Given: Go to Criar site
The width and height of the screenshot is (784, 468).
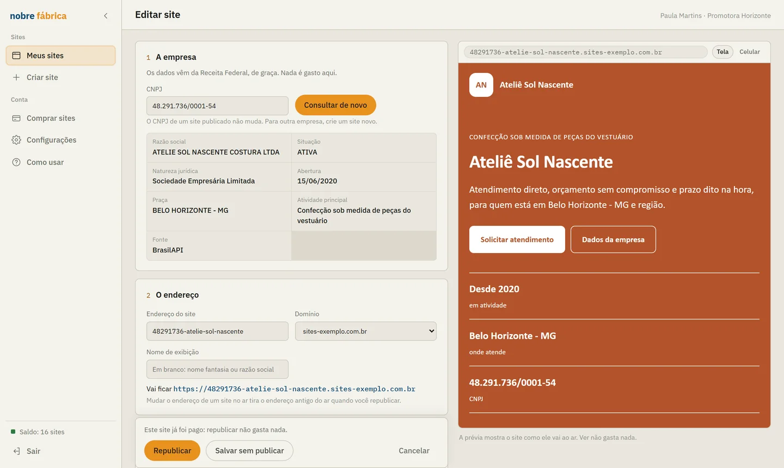Looking at the screenshot, I should click(x=60, y=77).
